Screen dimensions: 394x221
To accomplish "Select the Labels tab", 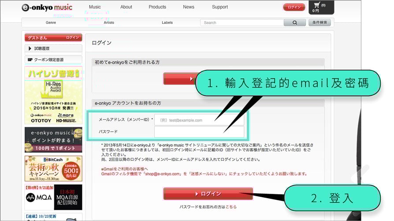I will 167,22.
